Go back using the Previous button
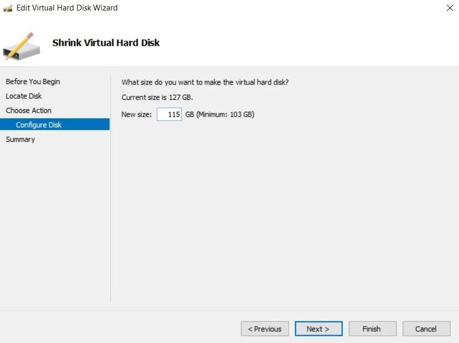 [x=264, y=328]
